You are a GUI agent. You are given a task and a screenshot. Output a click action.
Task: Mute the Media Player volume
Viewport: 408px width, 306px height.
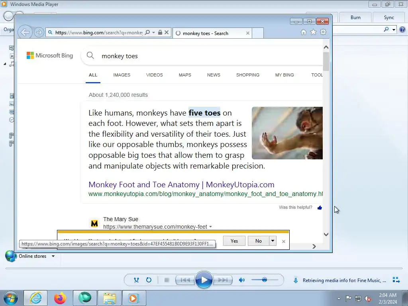(242, 280)
